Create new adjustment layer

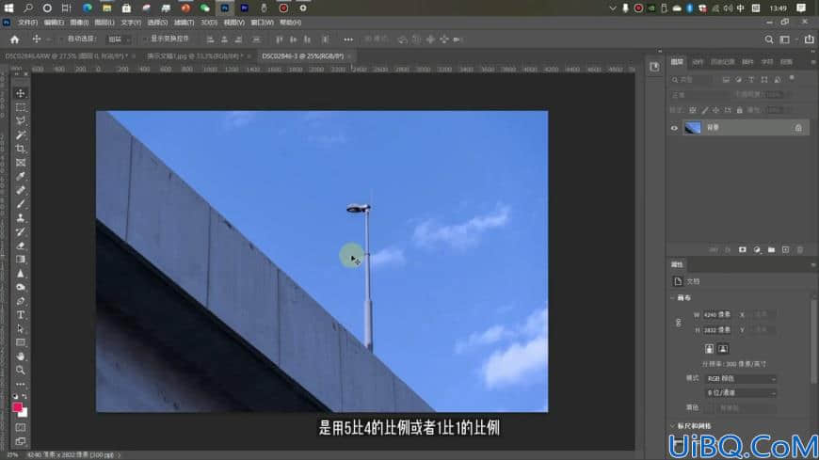point(757,250)
